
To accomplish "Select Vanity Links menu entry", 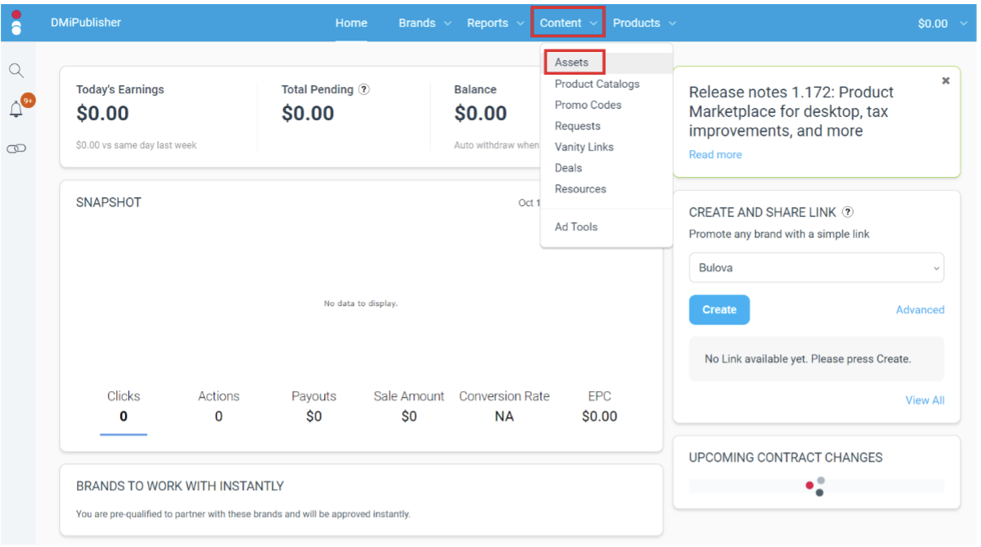I will [x=584, y=147].
